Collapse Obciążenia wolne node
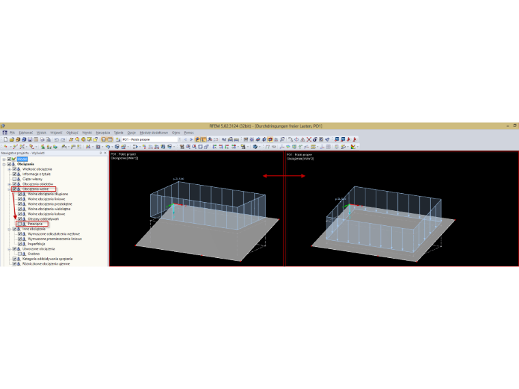 pyautogui.click(x=10, y=189)
